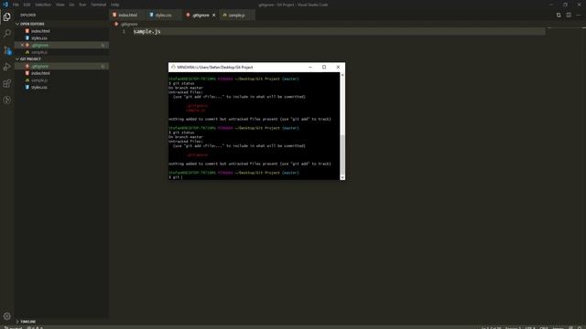Click the Split Editor icon
The width and height of the screenshot is (586, 329).
pyautogui.click(x=569, y=15)
